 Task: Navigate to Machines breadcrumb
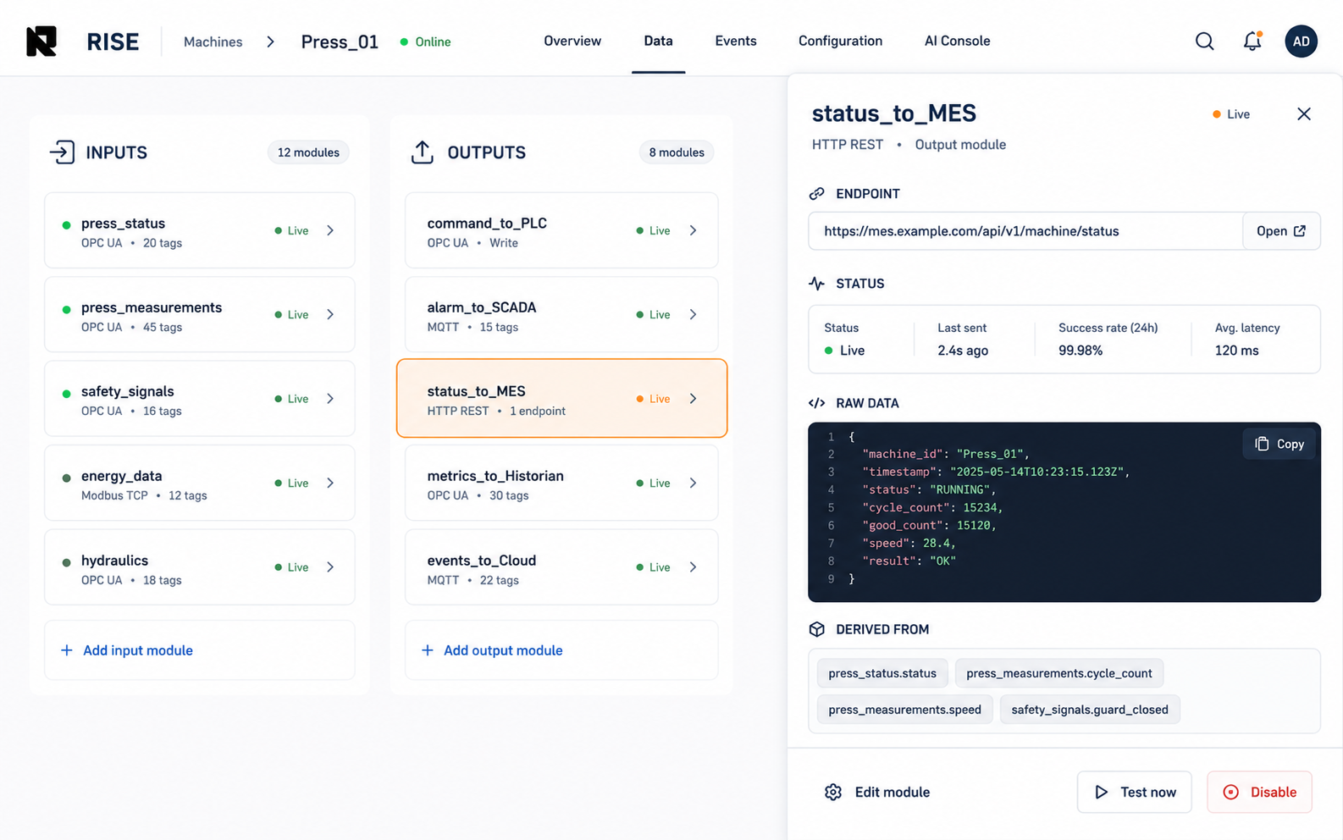point(213,41)
